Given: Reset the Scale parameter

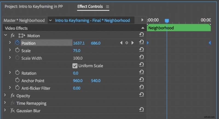Looking at the screenshot, I should [141, 50].
